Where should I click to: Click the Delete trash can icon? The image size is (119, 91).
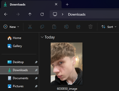tap(91, 27)
